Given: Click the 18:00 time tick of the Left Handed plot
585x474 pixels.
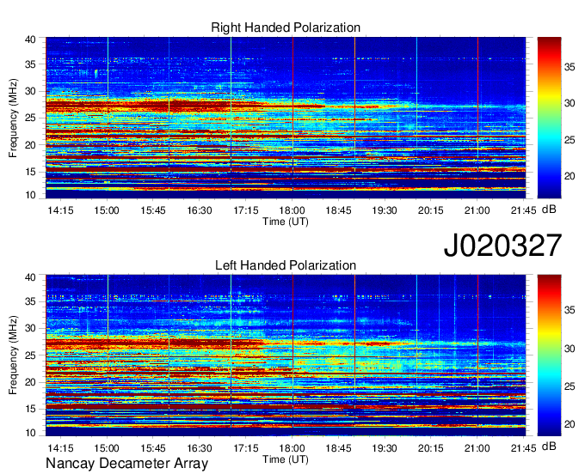Looking at the screenshot, I should pos(292,448).
